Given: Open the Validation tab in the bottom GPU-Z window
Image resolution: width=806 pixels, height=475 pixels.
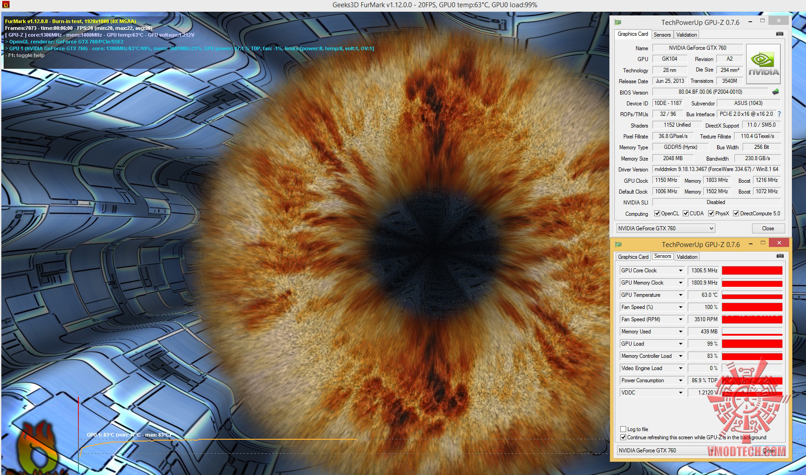Looking at the screenshot, I should click(687, 257).
